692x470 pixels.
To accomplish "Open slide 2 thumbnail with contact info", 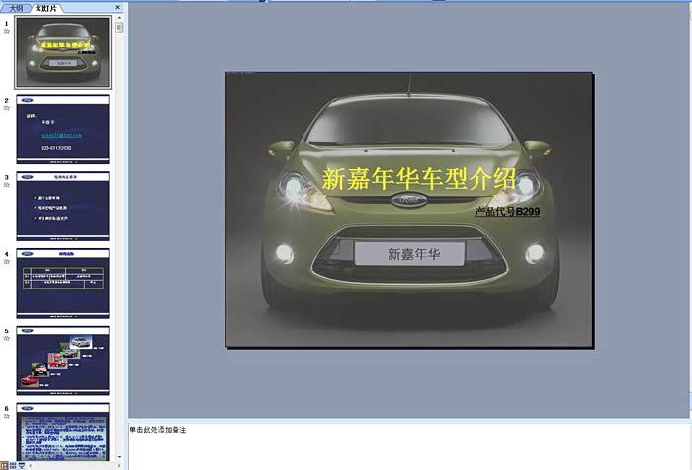I will coord(62,129).
